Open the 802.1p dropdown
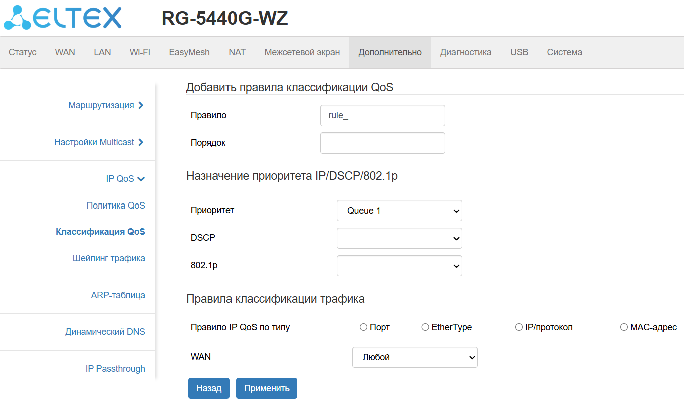The width and height of the screenshot is (684, 407). (x=399, y=266)
